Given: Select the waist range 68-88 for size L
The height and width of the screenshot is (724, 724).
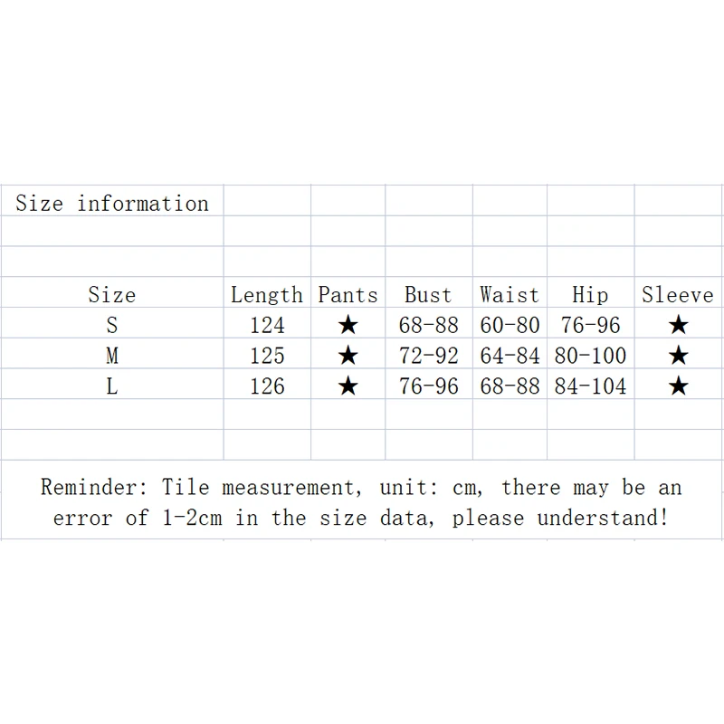Looking at the screenshot, I should coord(510,386).
